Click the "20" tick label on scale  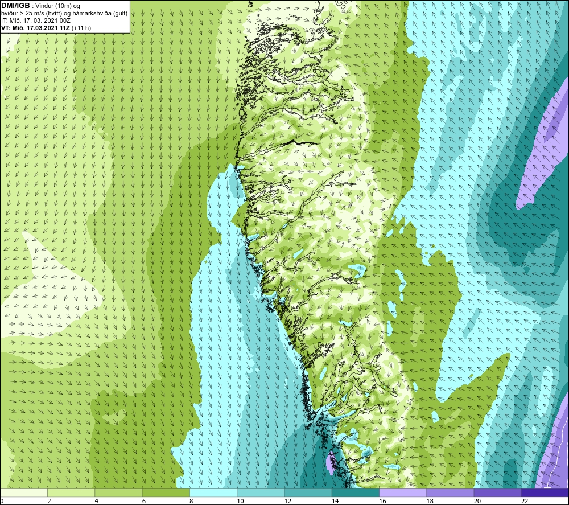point(477,502)
